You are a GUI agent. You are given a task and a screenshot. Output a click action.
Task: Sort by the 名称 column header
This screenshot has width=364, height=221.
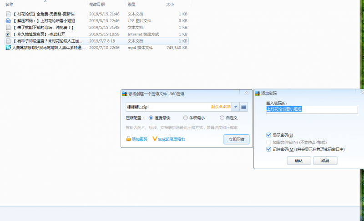10,4
